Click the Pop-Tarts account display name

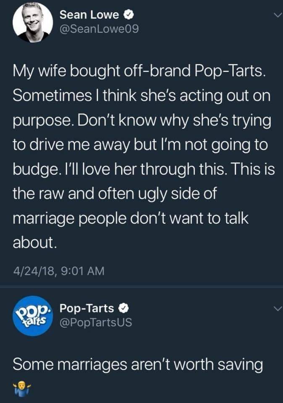coord(87,308)
